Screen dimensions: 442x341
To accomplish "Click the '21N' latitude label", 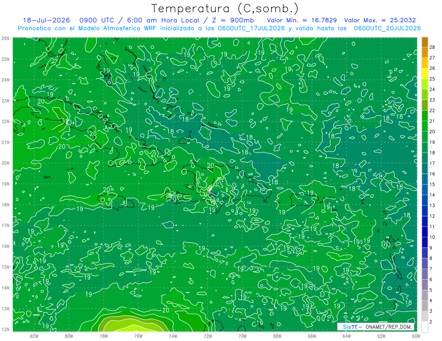I will (6, 142).
